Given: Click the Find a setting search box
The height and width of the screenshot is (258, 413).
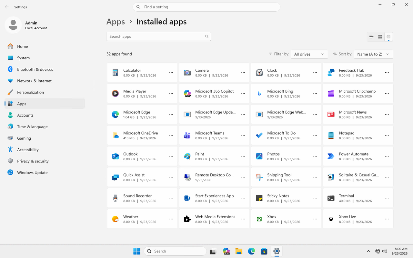Looking at the screenshot, I should 206,7.
